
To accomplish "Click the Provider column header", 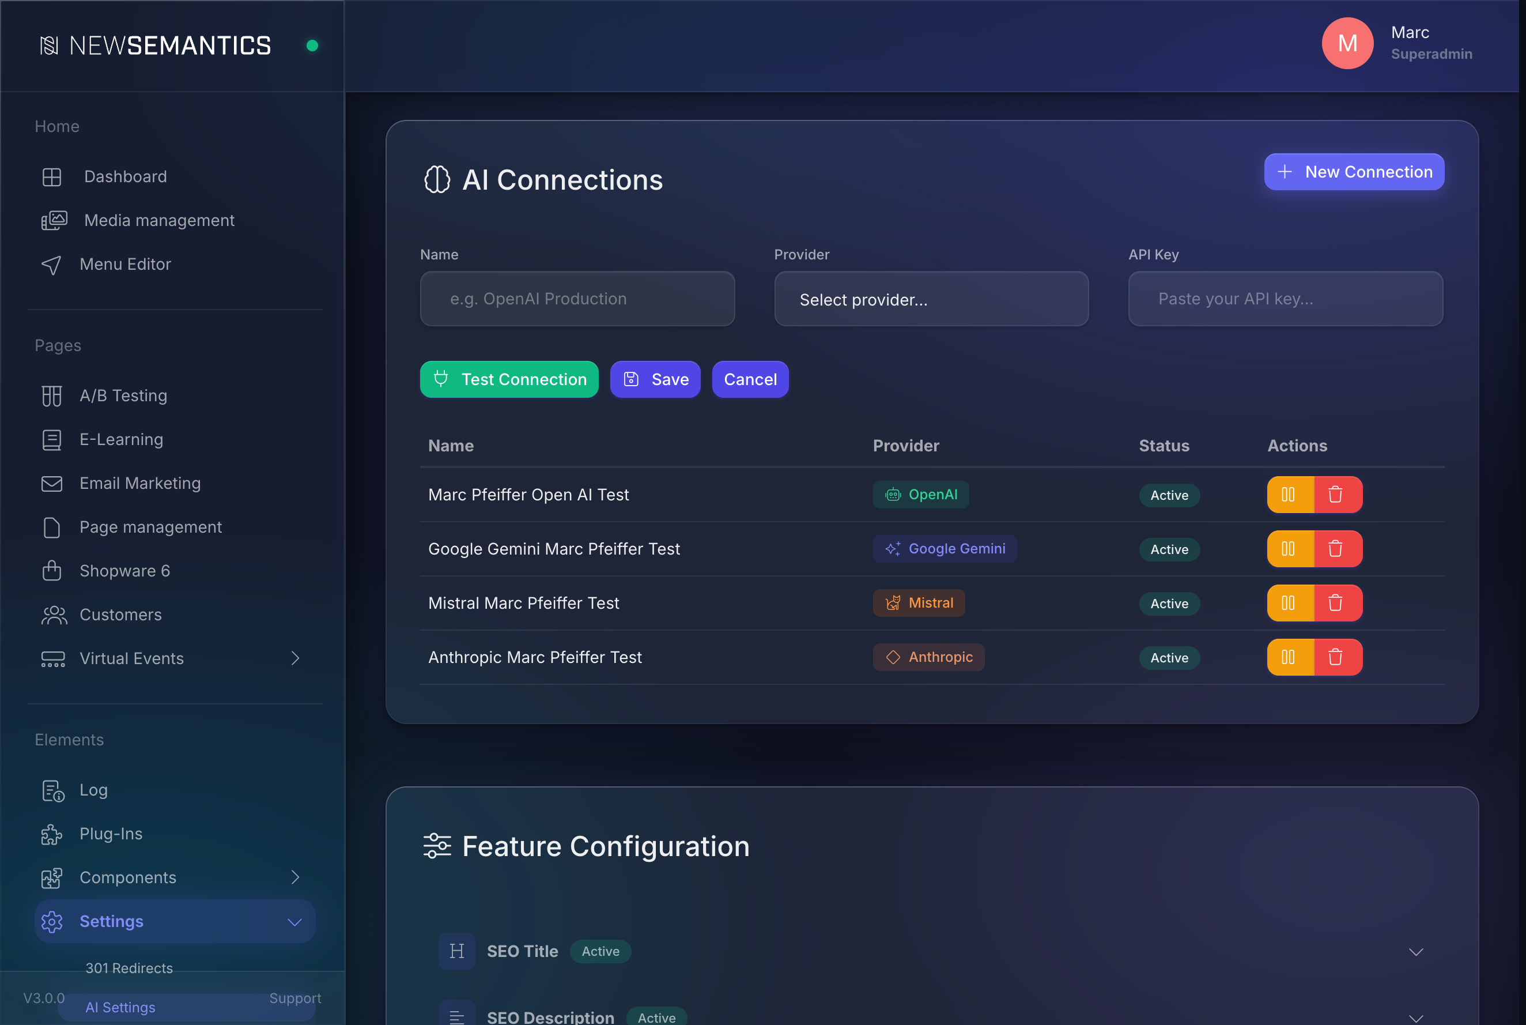I will point(906,446).
